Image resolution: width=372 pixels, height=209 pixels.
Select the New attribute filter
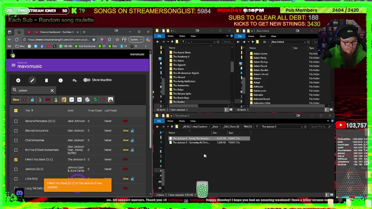point(16,100)
